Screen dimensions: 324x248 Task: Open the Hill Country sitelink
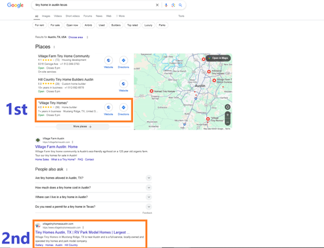pos(71,245)
